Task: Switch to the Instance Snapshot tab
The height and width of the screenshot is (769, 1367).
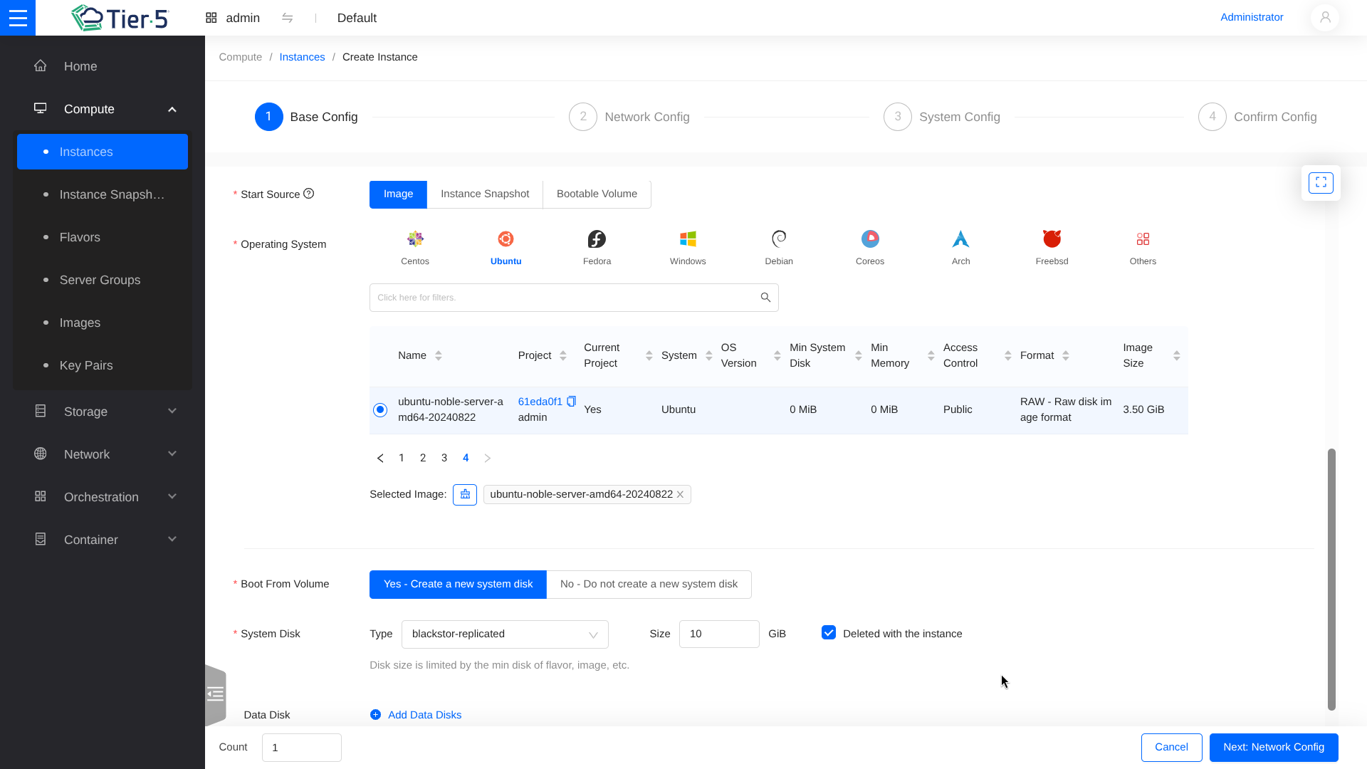Action: pyautogui.click(x=484, y=194)
